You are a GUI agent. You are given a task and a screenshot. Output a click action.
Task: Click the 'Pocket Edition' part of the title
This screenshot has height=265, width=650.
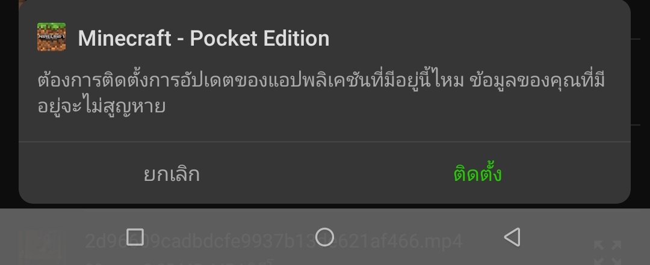coord(259,38)
